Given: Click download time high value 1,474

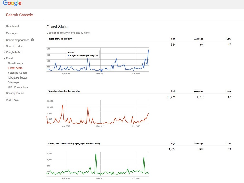Looking at the screenshot, I should (x=172, y=149).
